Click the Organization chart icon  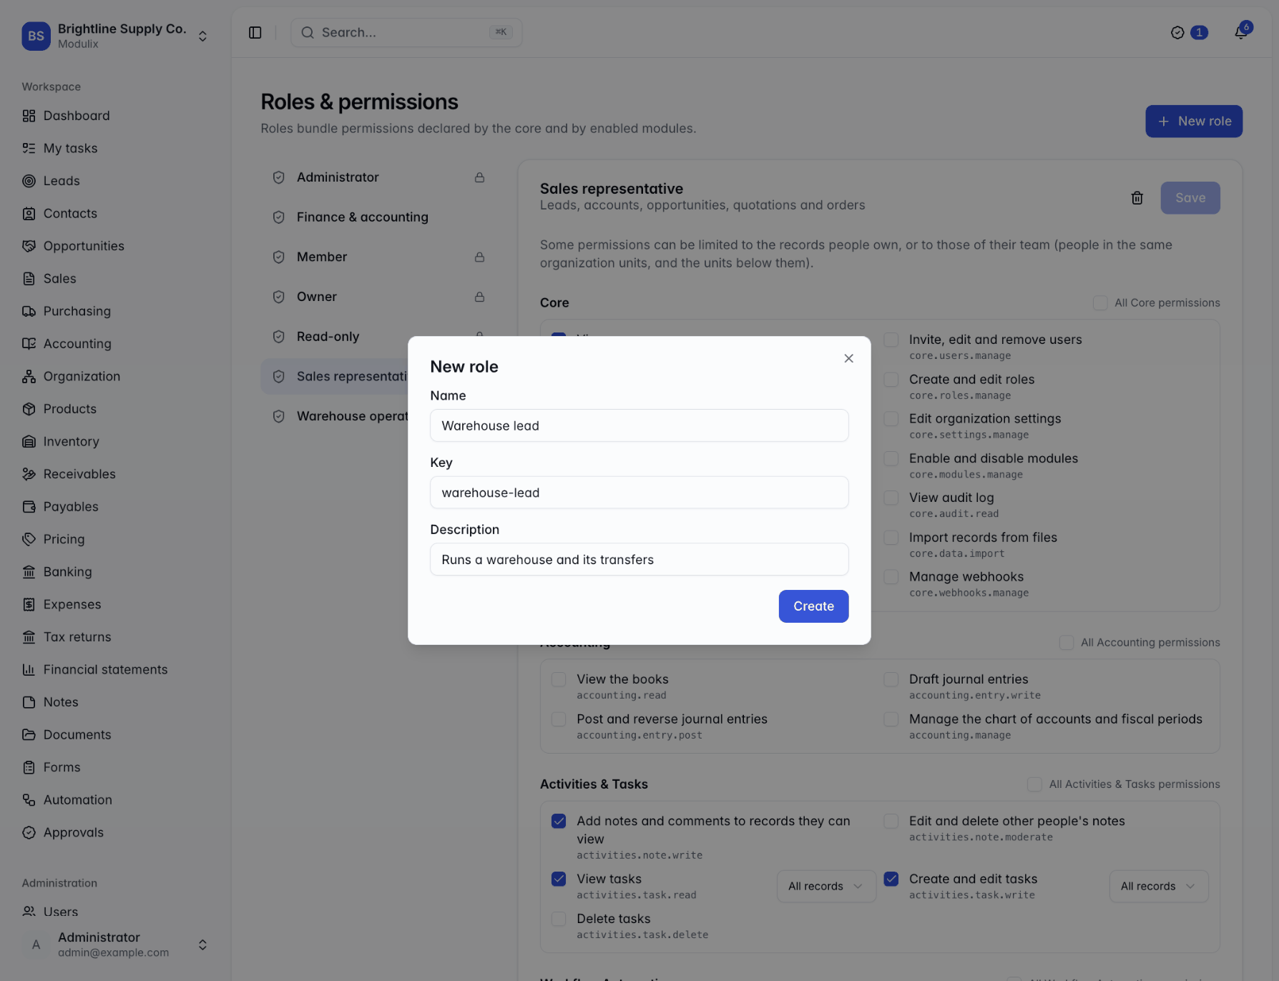click(x=29, y=376)
